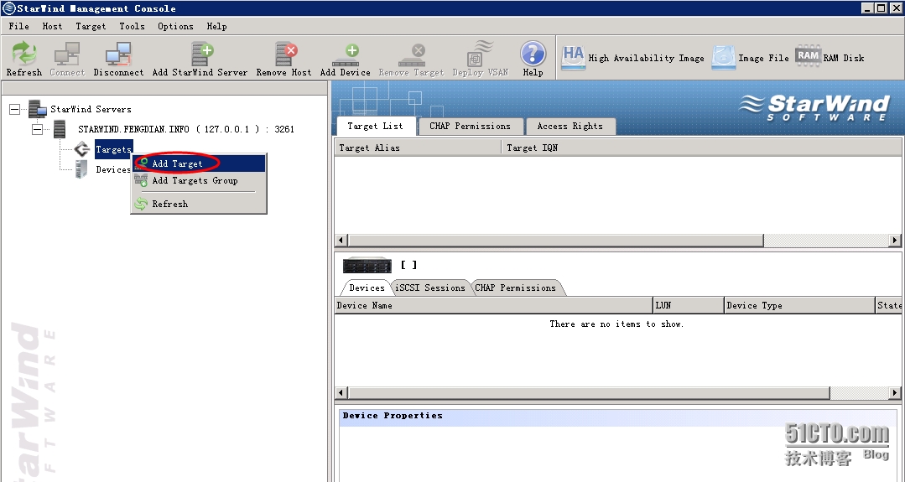The height and width of the screenshot is (482, 905).
Task: Click devices list scrollbar right arrow
Action: (895, 392)
